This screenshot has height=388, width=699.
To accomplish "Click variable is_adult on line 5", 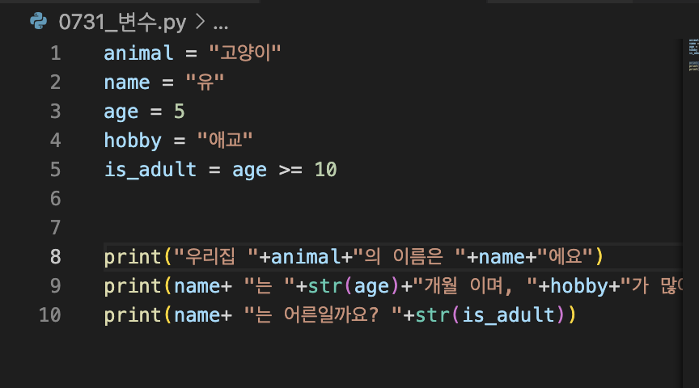I will pos(150,170).
